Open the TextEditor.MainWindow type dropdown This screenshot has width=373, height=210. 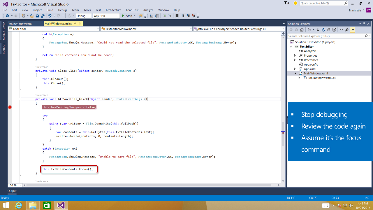pos(191,29)
